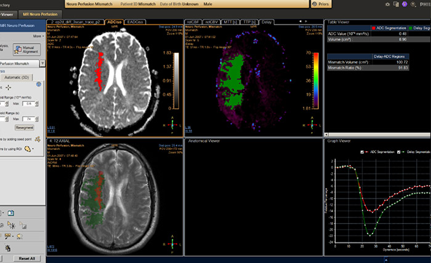Click the ADC viewport orientation marker

click(x=172, y=125)
